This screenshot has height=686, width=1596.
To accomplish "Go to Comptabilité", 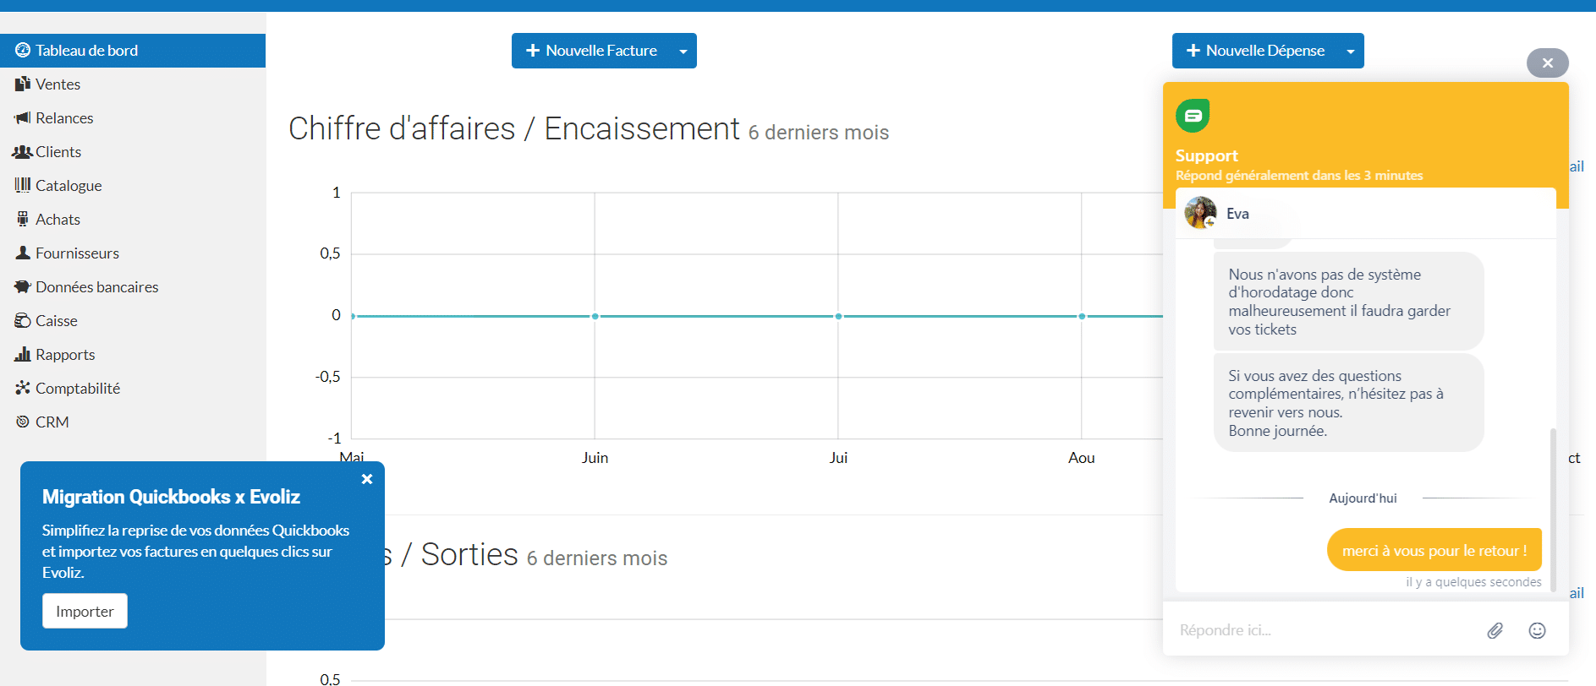I will [x=133, y=389].
